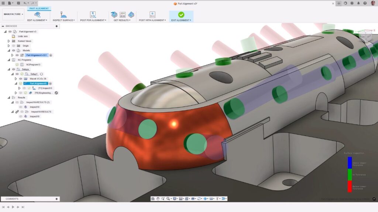Select the Pan hand tool in navigation bar
378x212 pixels.
(158, 198)
